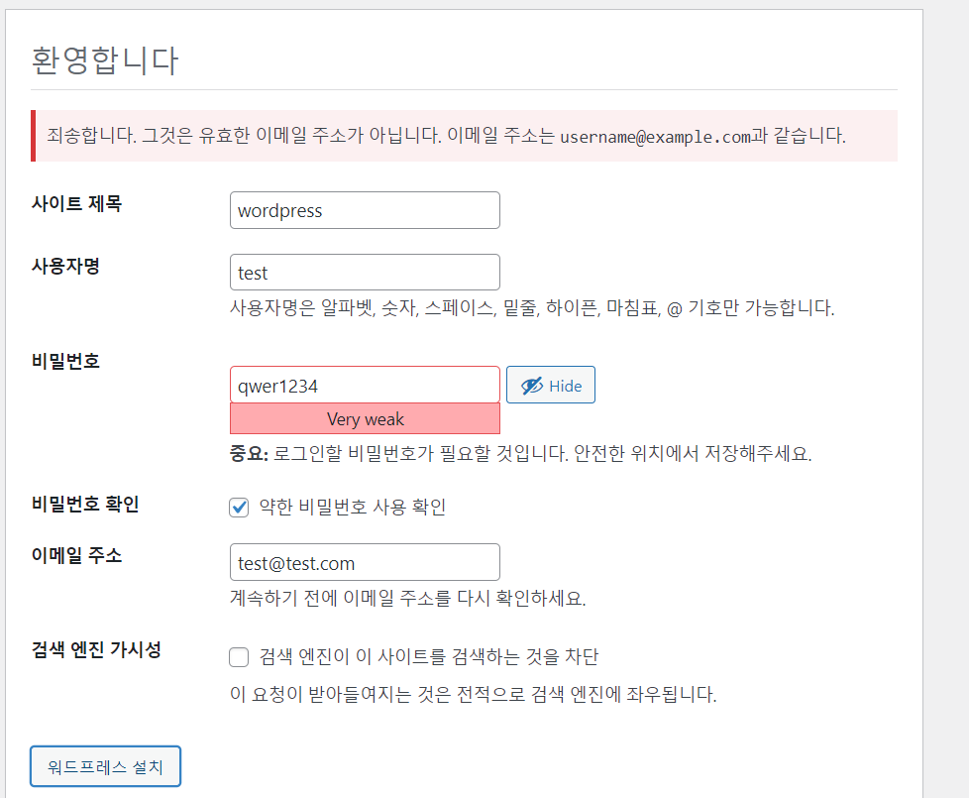Click the 사이트 제목 label
This screenshot has height=798, width=969.
[77, 203]
